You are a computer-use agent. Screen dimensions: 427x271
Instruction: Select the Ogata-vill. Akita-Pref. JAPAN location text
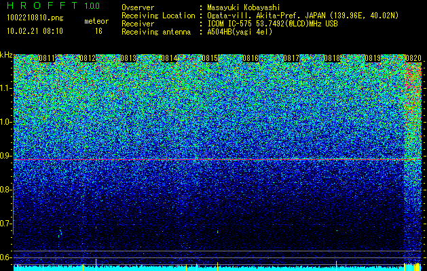click(x=303, y=16)
